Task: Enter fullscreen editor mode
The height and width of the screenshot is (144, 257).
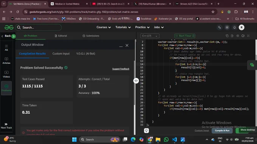Action: point(248,36)
